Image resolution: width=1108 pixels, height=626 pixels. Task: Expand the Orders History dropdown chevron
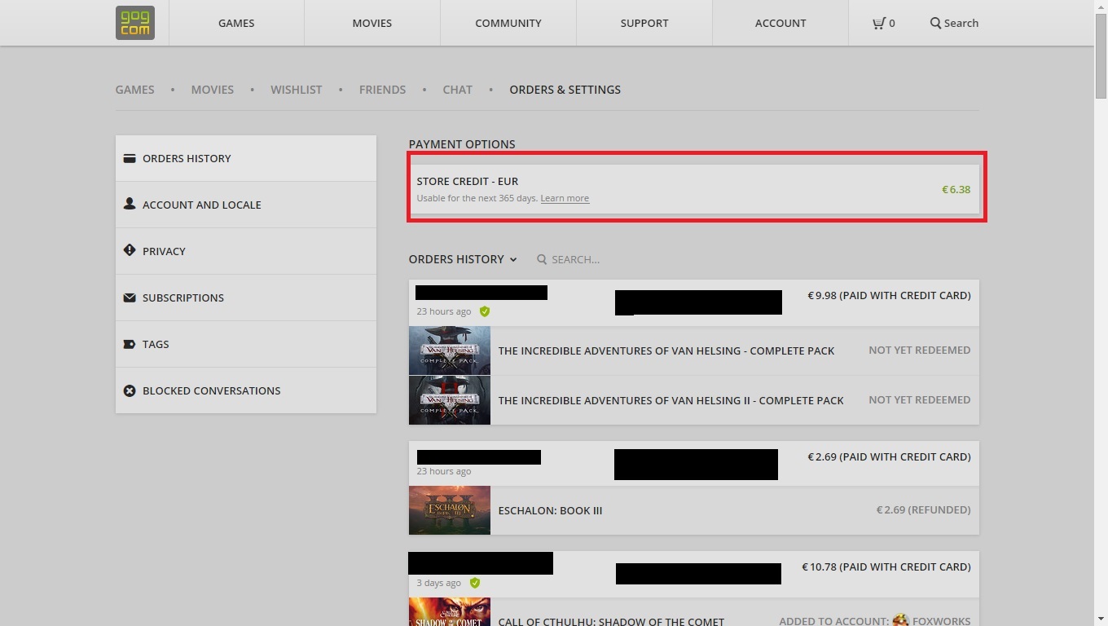tap(513, 259)
